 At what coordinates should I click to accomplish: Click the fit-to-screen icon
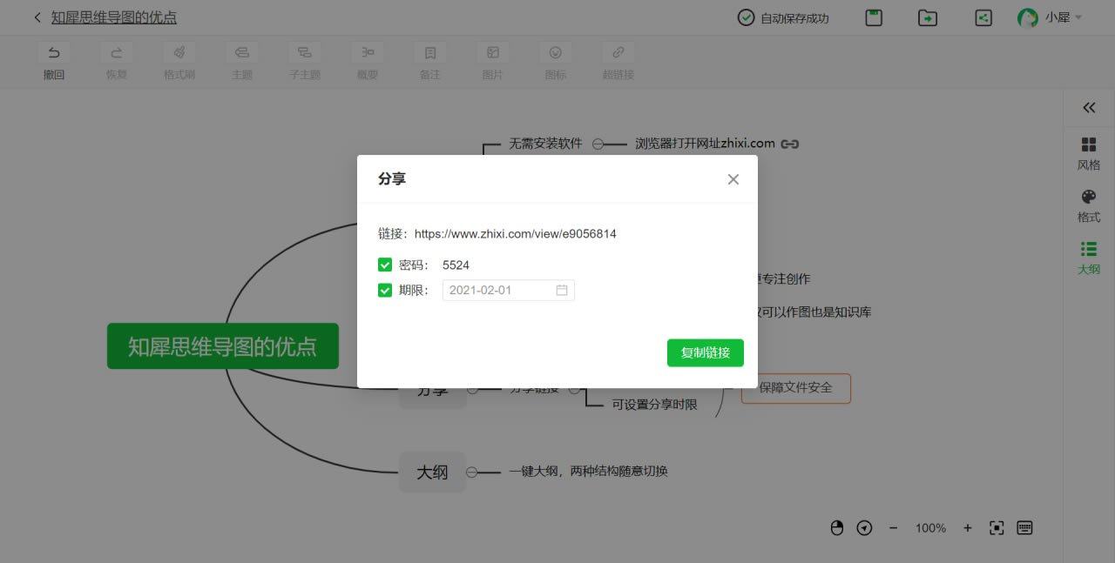coord(997,527)
